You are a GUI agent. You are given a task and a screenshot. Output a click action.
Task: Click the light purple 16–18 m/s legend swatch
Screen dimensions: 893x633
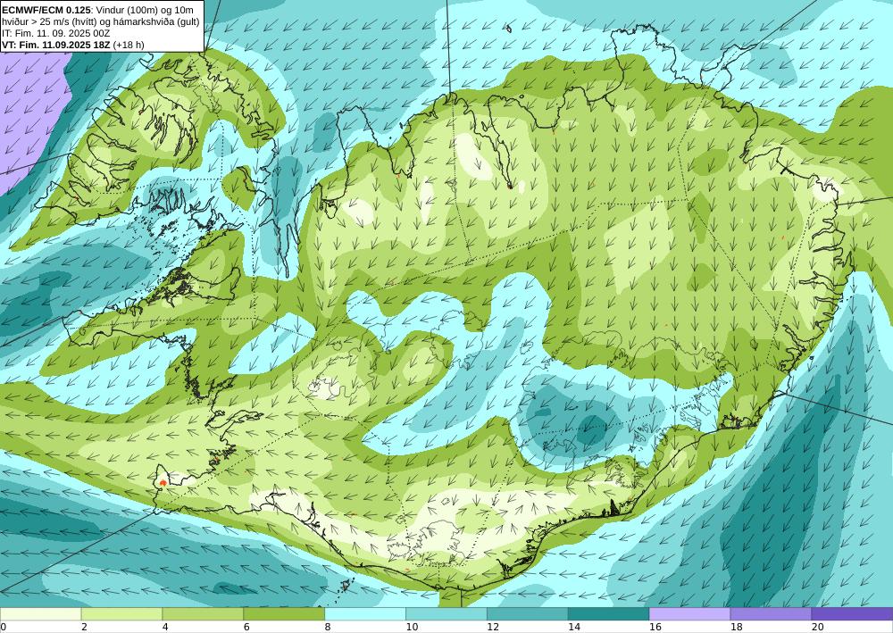689,613
